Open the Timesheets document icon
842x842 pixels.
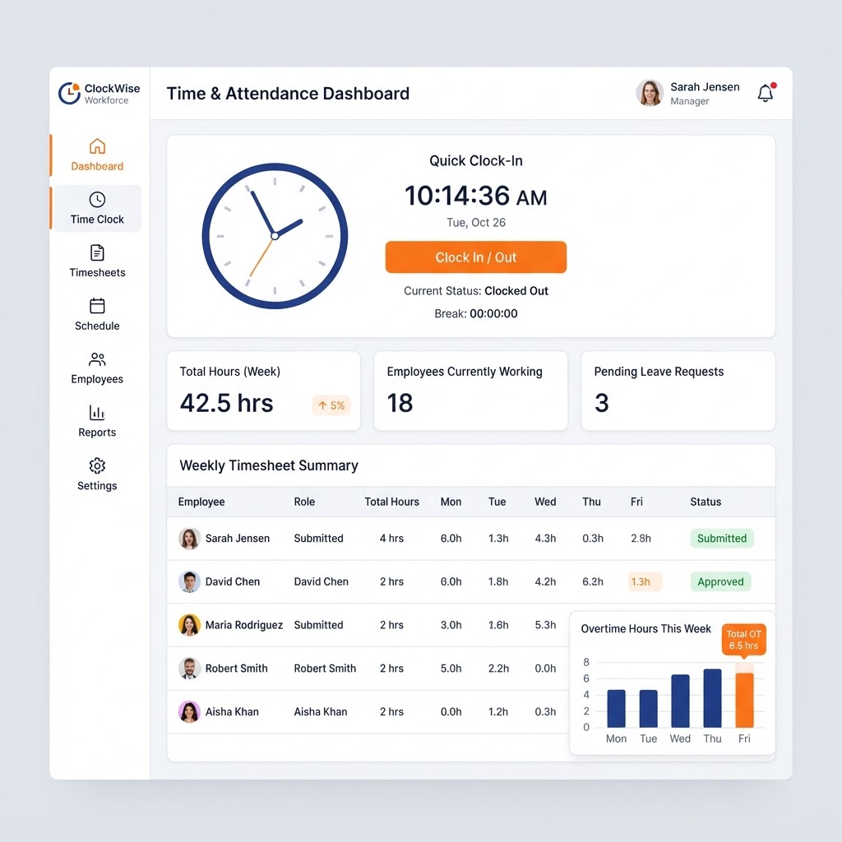pyautogui.click(x=97, y=252)
